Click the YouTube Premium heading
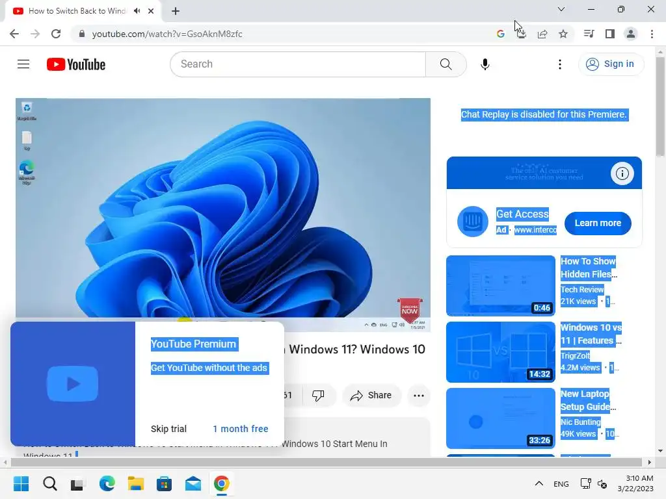666x499 pixels. pyautogui.click(x=193, y=344)
